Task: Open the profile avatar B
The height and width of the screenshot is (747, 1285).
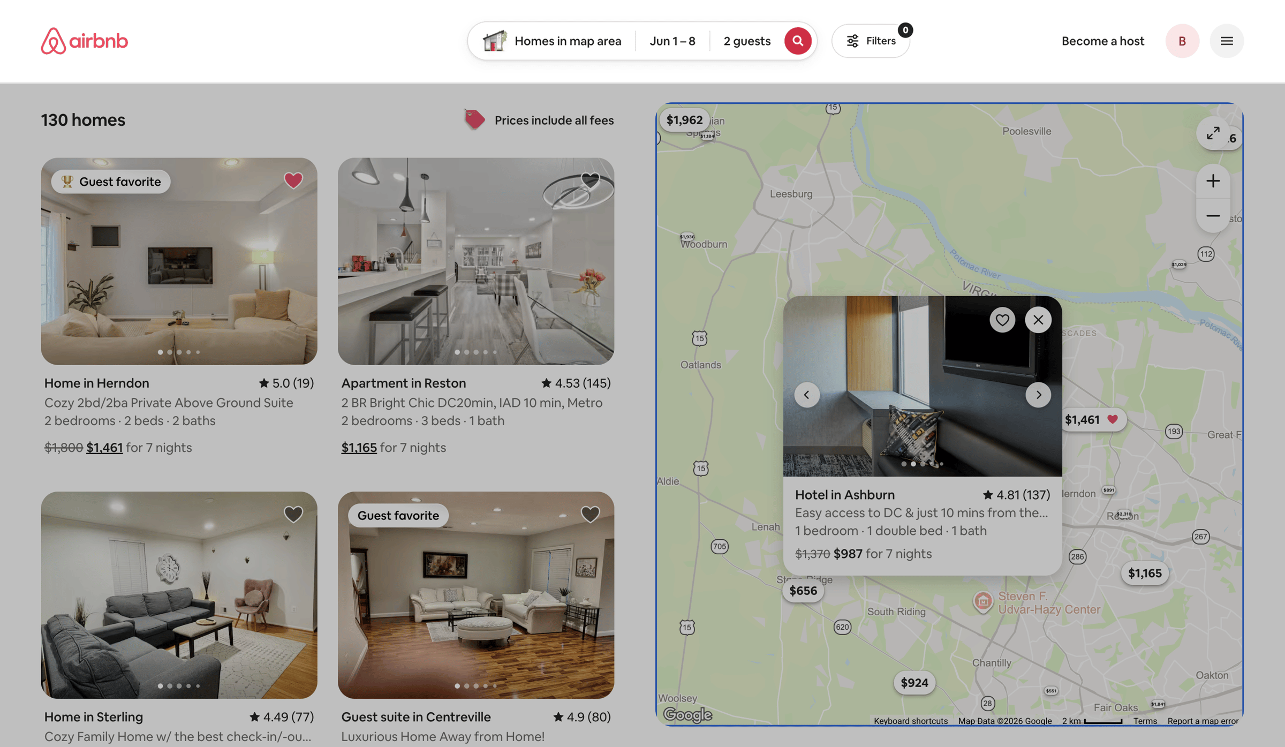Action: point(1182,41)
